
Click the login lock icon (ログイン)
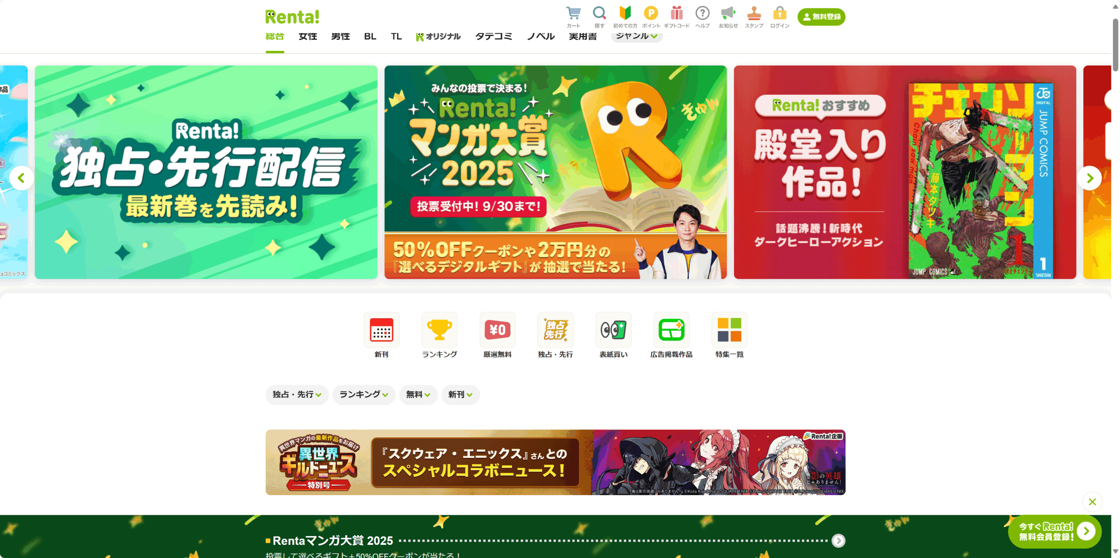point(780,17)
